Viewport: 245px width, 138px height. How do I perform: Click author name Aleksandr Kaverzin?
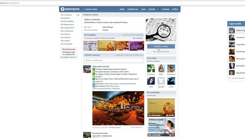coord(101,66)
